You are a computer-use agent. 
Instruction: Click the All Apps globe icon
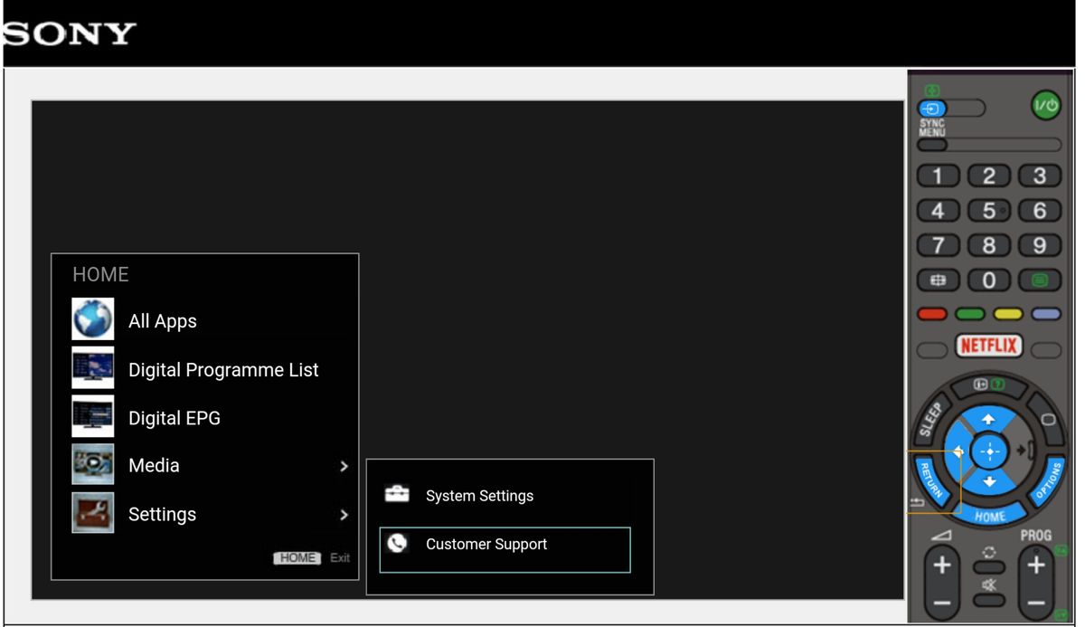pos(93,319)
